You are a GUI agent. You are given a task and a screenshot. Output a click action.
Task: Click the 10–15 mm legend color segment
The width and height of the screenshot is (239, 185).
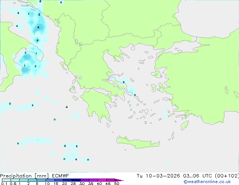point(50,180)
